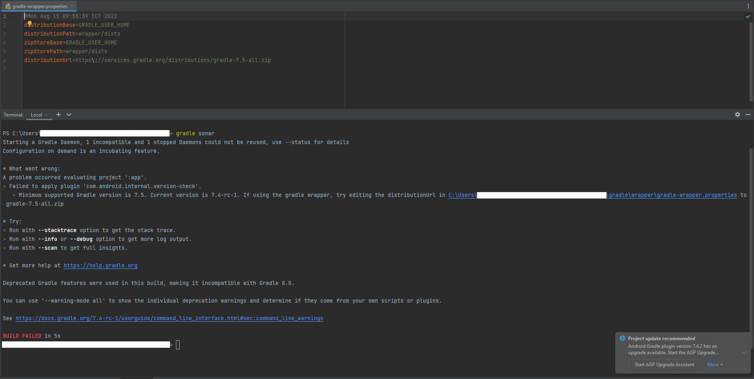Screen dimensions: 754x379
Task: Click line number 6 in editor gutter
Action: 4,60
